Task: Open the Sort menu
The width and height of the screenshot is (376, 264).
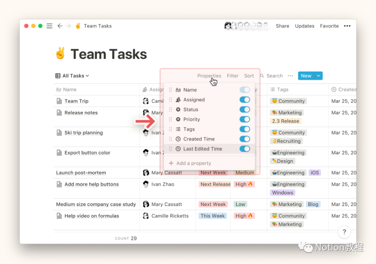Action: pos(249,76)
